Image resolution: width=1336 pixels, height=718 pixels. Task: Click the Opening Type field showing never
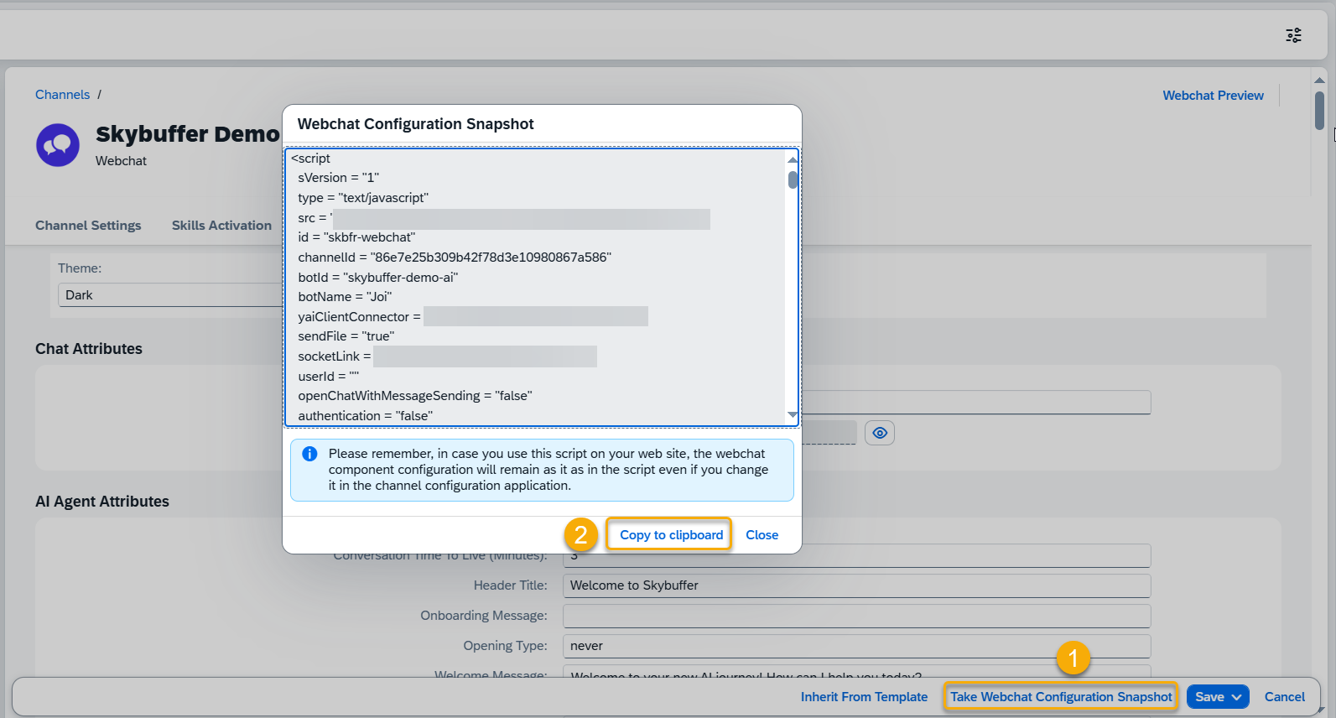856,646
